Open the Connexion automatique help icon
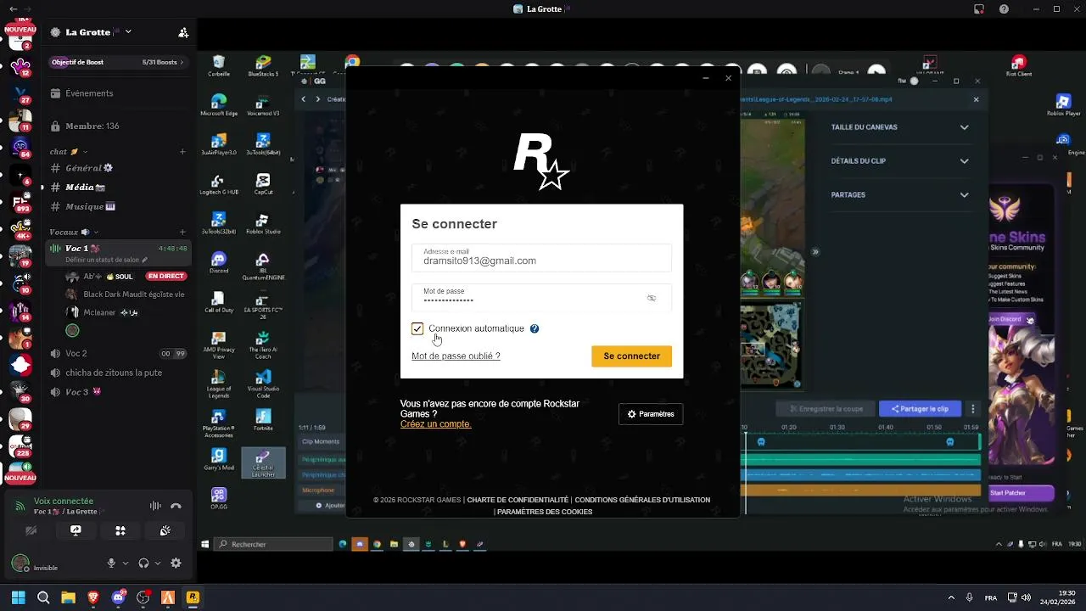 coord(535,328)
